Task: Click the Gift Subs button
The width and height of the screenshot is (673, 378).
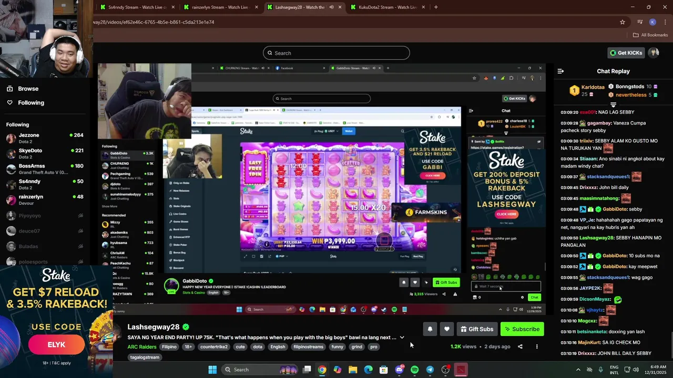Action: [477, 329]
